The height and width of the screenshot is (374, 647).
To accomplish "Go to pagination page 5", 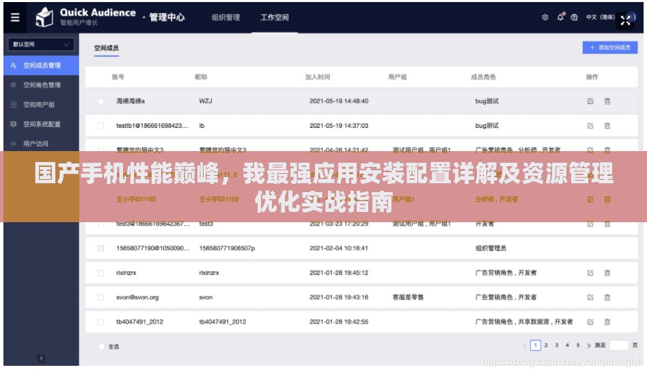I will pos(578,345).
